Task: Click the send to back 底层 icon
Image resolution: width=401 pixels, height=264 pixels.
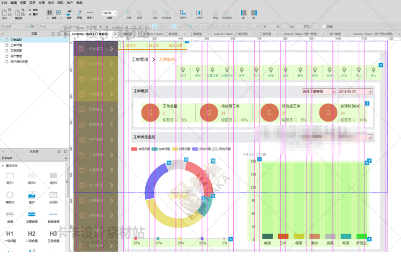Action: (x=139, y=14)
